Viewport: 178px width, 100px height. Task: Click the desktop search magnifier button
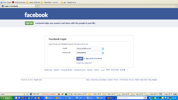tap(145, 98)
